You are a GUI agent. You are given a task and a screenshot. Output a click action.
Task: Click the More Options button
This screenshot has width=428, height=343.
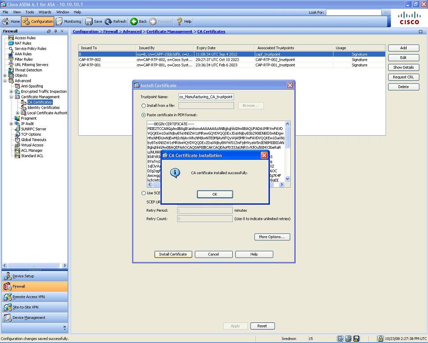272,237
